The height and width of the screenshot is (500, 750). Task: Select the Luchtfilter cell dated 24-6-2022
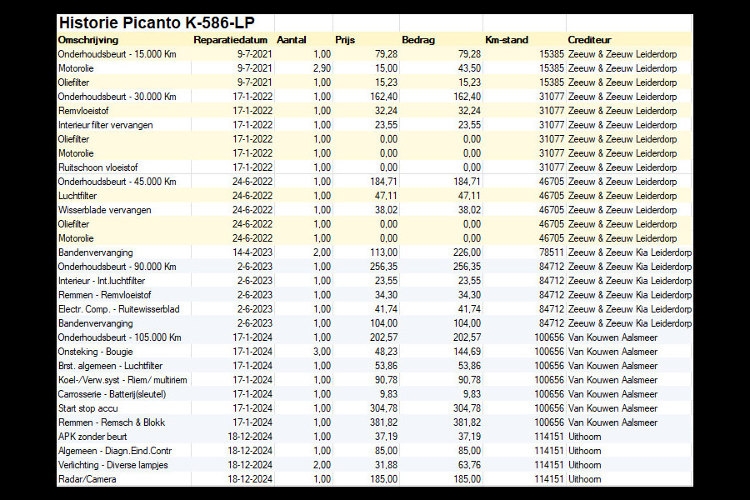click(77, 196)
